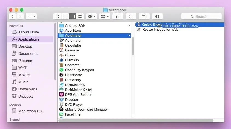
Task: Click the Share toolbar button
Action: pyautogui.click(x=118, y=16)
